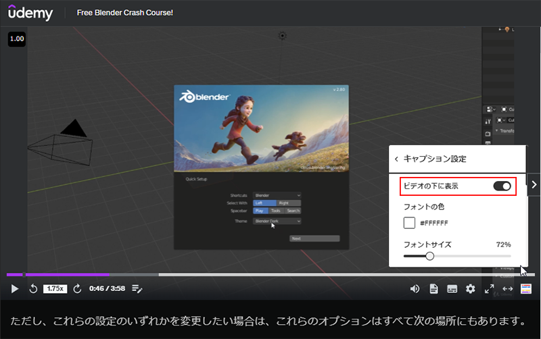
Task: Enter fullscreen with the expand arrows icon
Action: pos(490,289)
